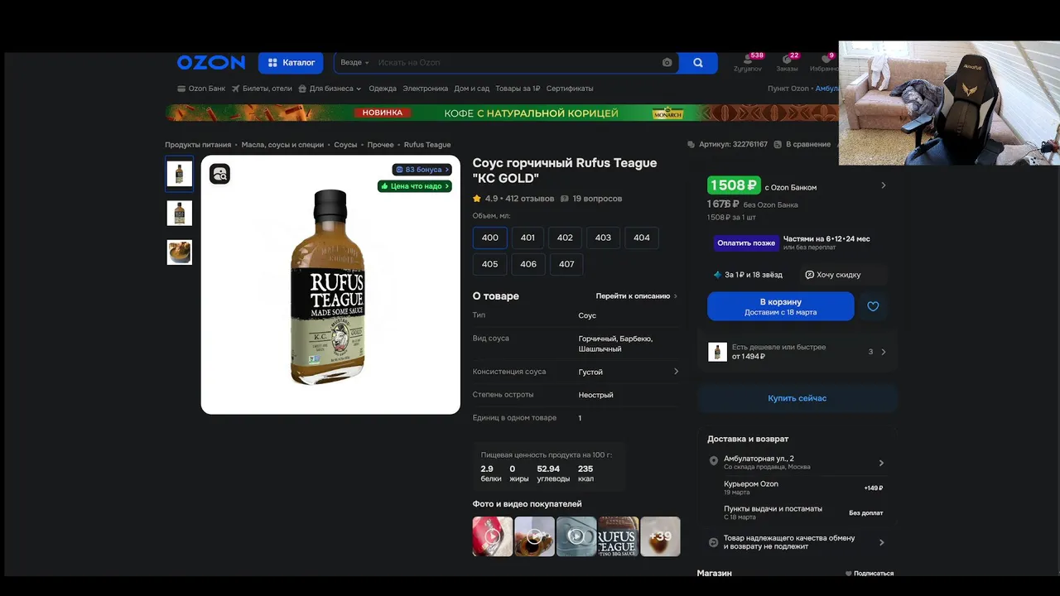The image size is (1060, 596).
Task: Click the Купить сейчас button
Action: point(797,398)
